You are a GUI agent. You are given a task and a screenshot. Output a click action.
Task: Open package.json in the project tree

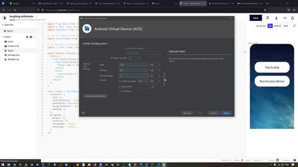[x=14, y=55]
